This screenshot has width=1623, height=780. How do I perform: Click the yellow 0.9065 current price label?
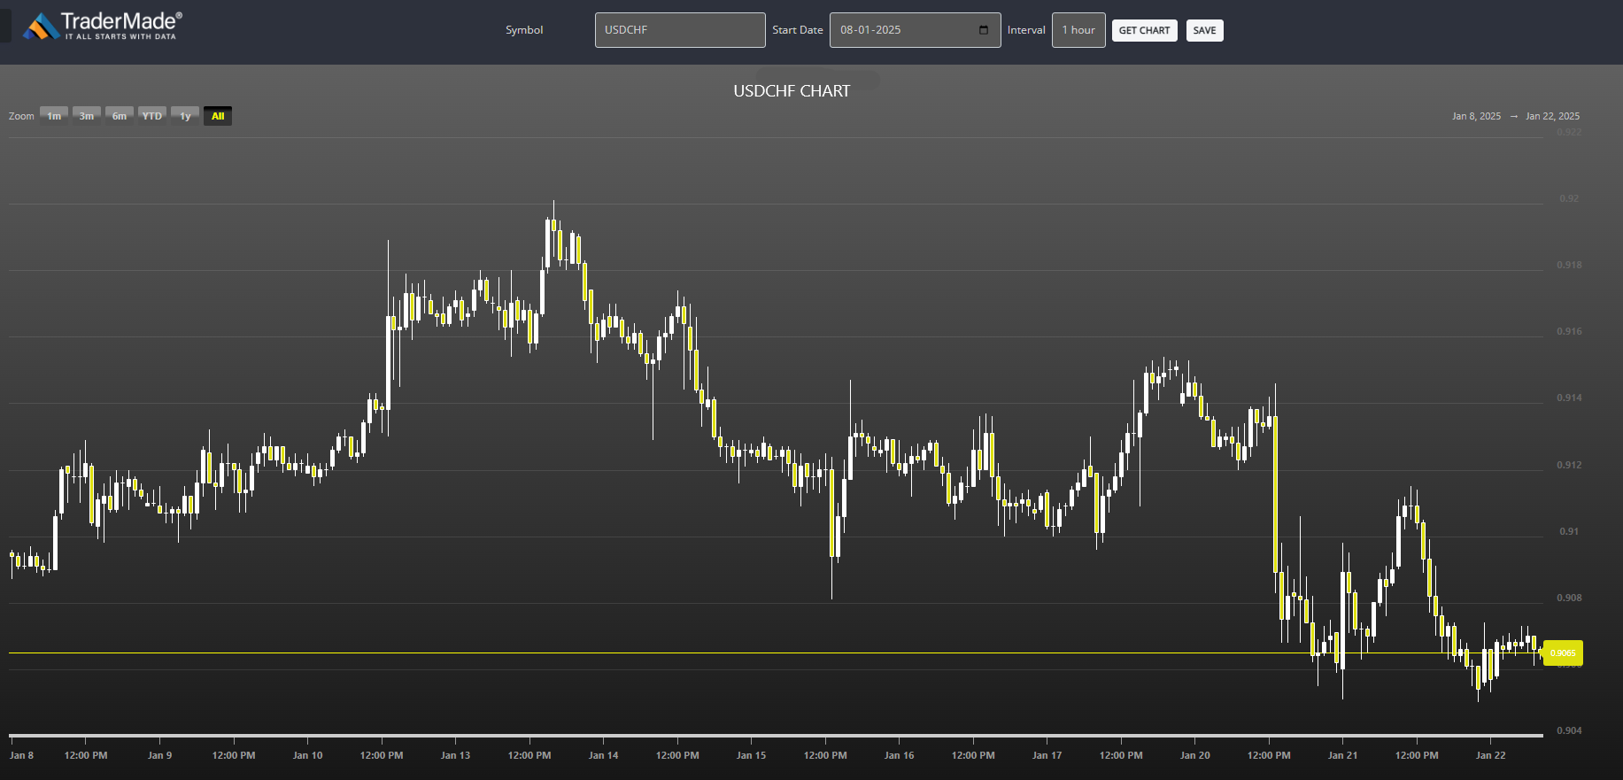tap(1563, 653)
